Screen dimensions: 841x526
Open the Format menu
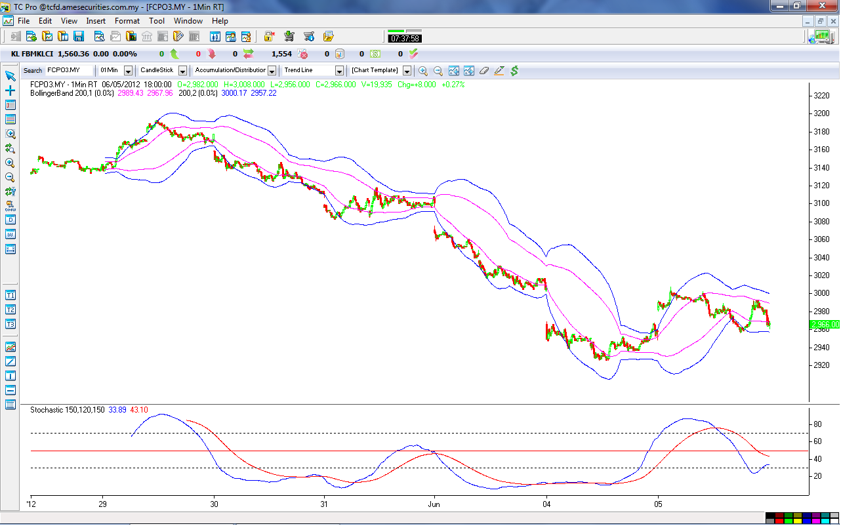coord(127,20)
